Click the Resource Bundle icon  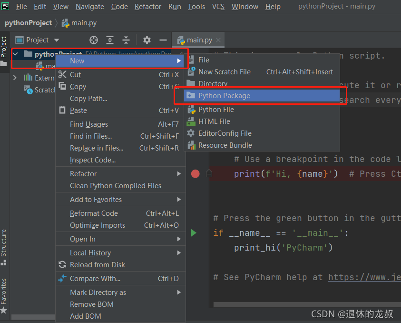[191, 145]
